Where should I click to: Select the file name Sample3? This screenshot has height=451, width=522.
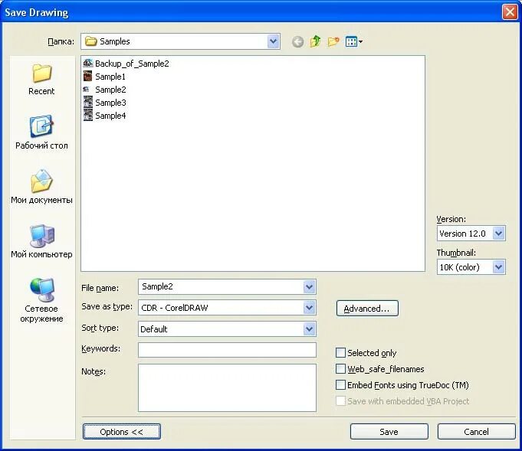[x=110, y=103]
